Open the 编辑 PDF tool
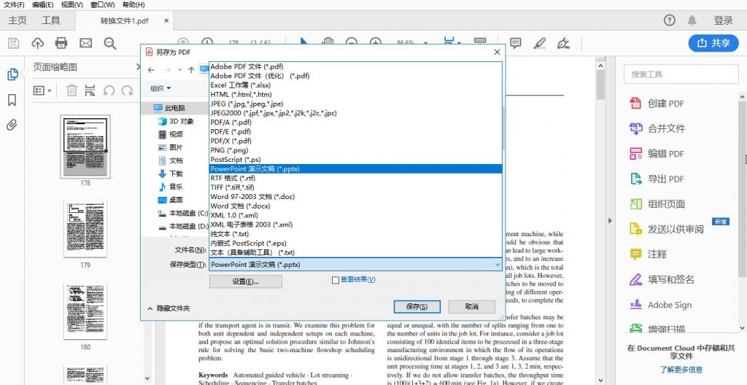Screen dimensions: 747x385 pyautogui.click(x=657, y=154)
